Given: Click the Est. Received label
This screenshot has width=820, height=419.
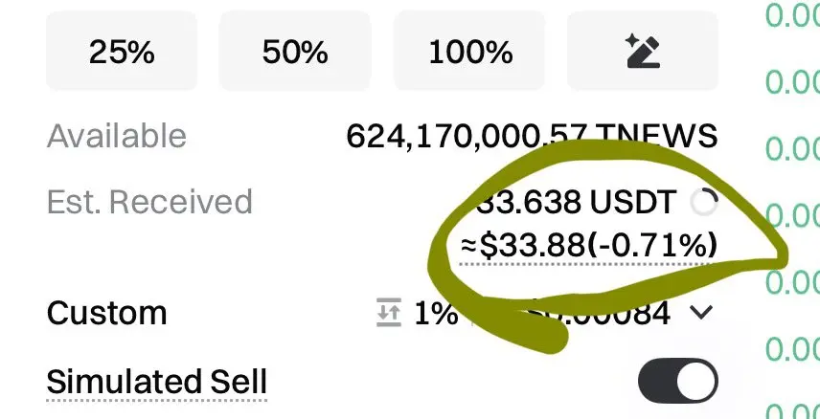Looking at the screenshot, I should 149,202.
